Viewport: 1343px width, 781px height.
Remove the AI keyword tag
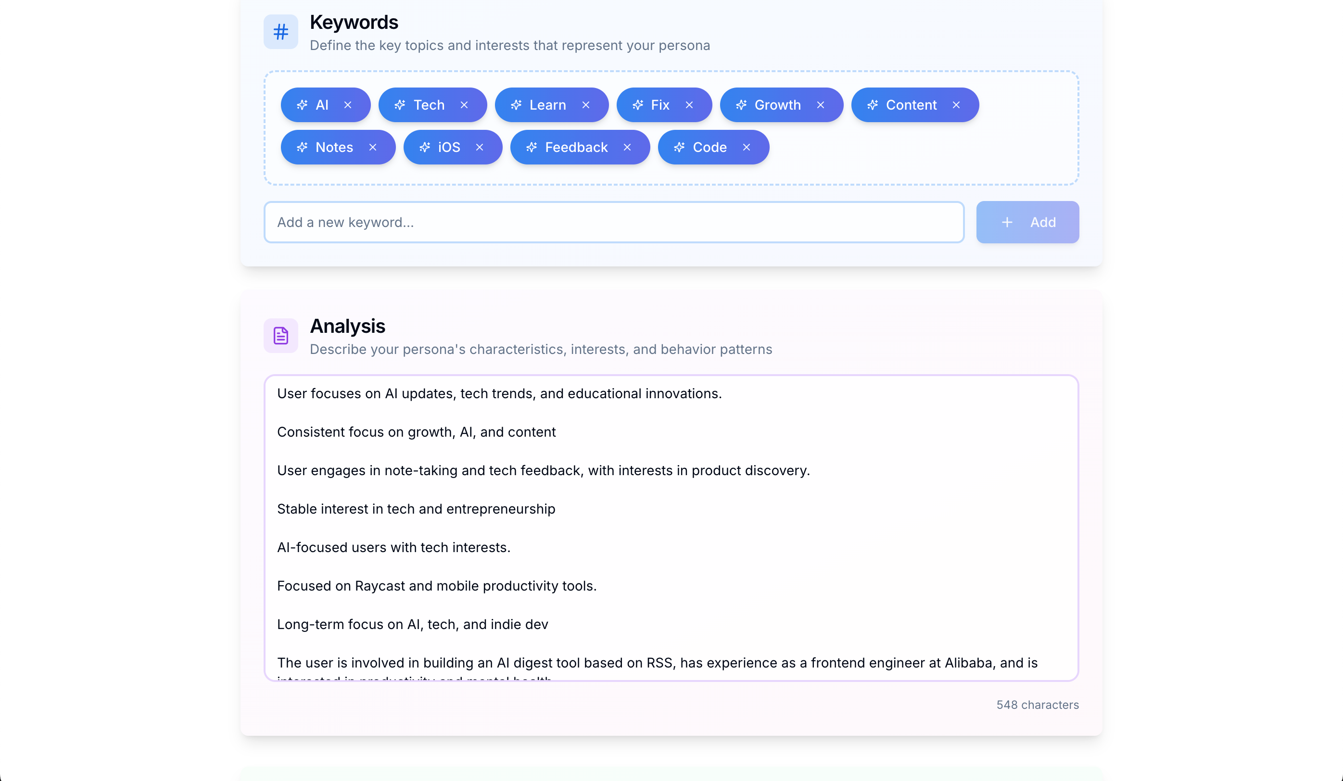coord(347,105)
